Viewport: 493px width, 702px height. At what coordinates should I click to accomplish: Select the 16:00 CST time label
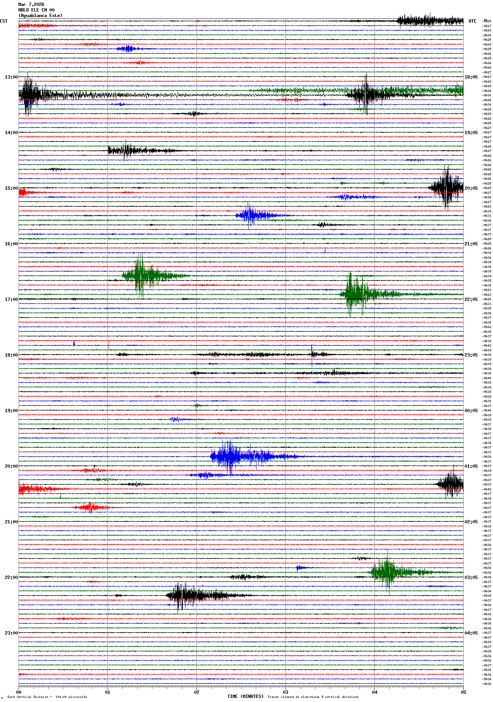(x=11, y=244)
